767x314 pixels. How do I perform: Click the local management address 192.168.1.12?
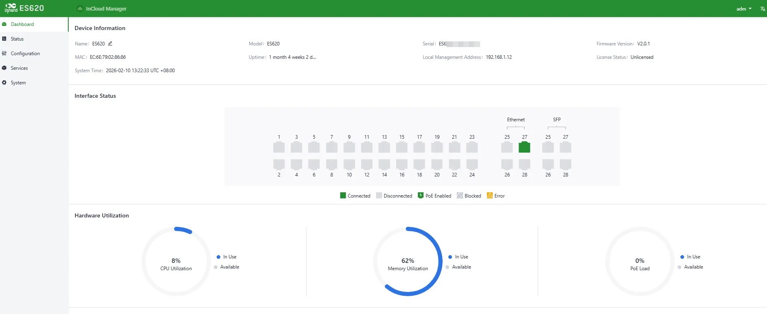click(499, 57)
